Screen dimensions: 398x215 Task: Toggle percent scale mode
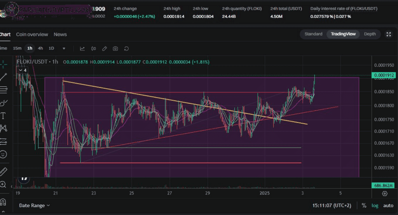pos(364,206)
